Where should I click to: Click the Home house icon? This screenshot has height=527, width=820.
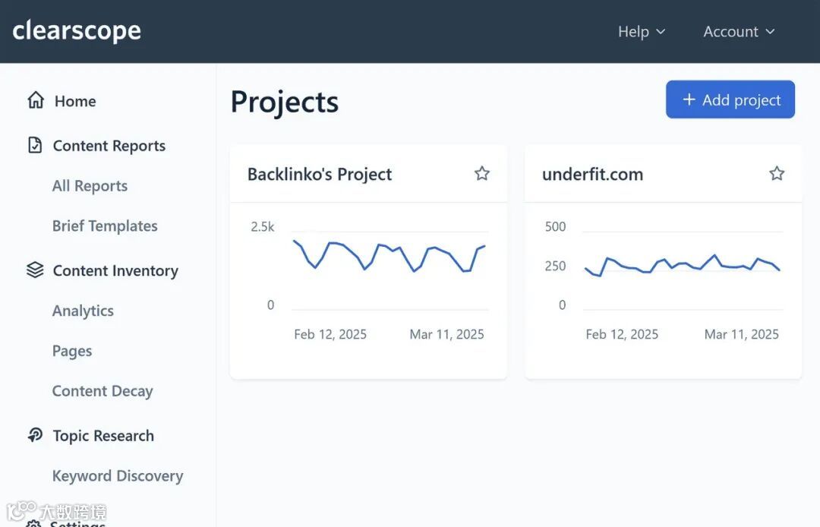[36, 100]
